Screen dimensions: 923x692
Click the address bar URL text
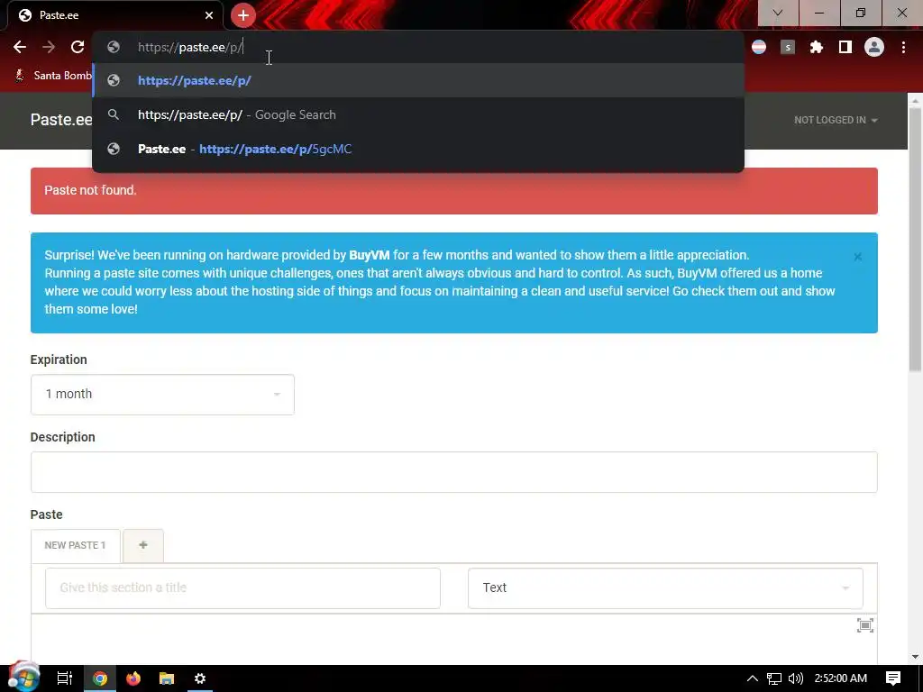click(x=190, y=47)
